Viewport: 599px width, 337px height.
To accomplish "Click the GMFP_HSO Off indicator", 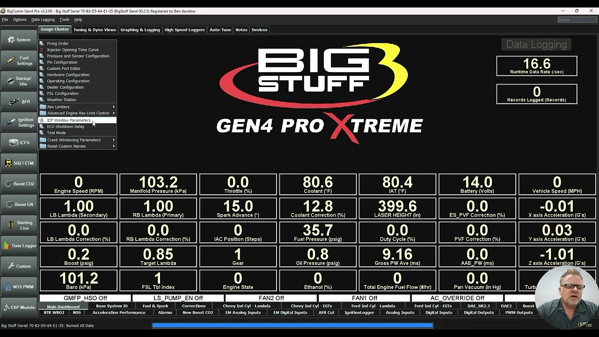I will [x=85, y=298].
